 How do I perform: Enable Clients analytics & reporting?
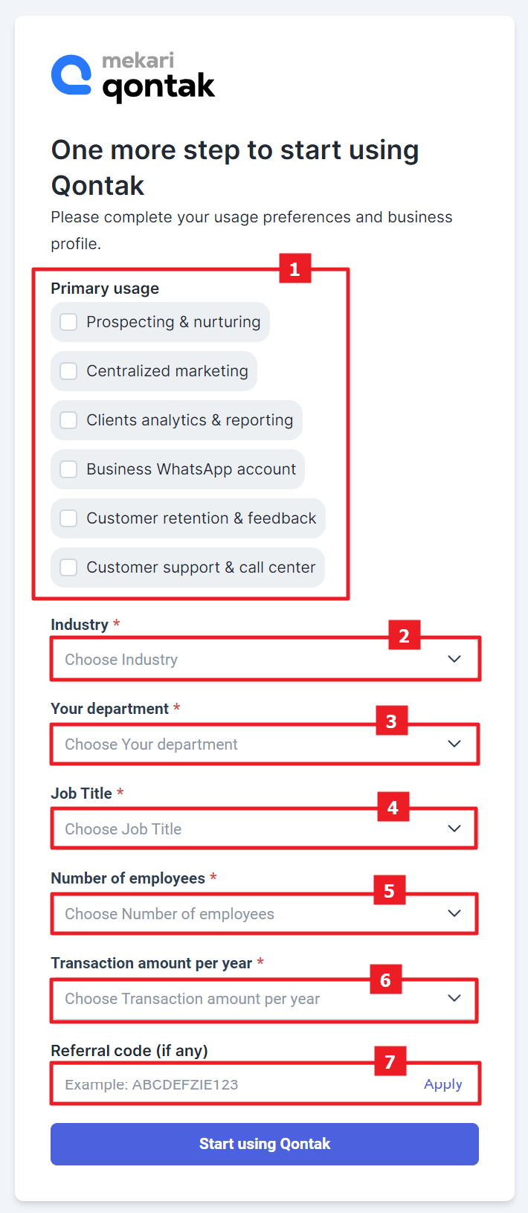tap(68, 420)
